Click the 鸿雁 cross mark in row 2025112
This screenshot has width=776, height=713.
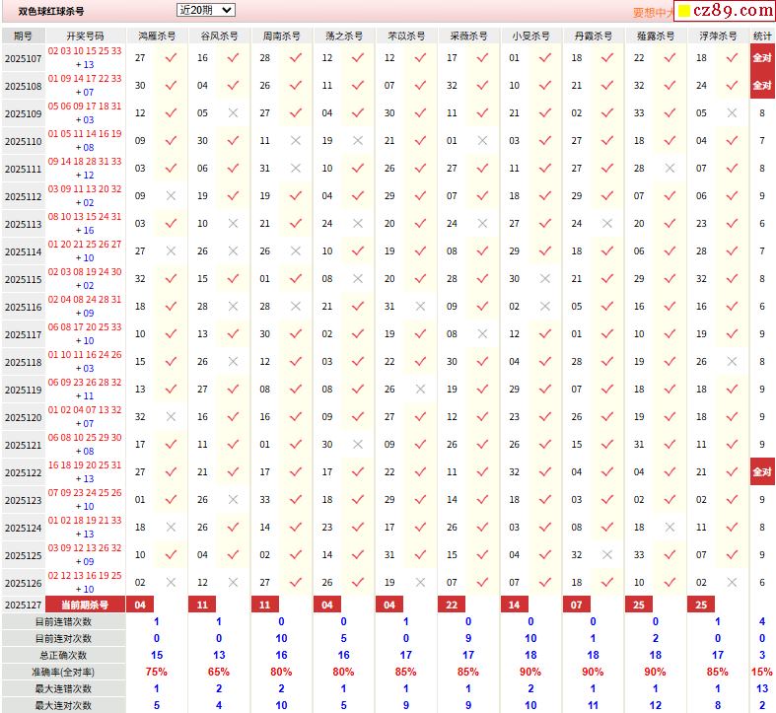click(x=171, y=196)
